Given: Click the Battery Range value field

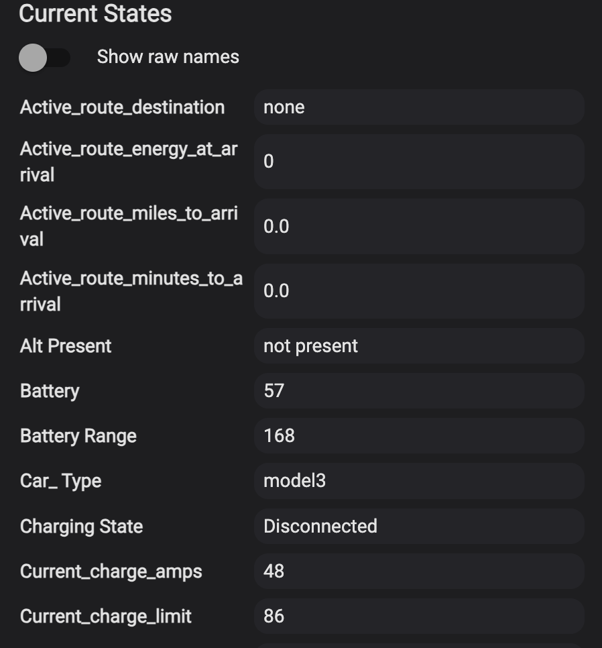Looking at the screenshot, I should pyautogui.click(x=418, y=436).
